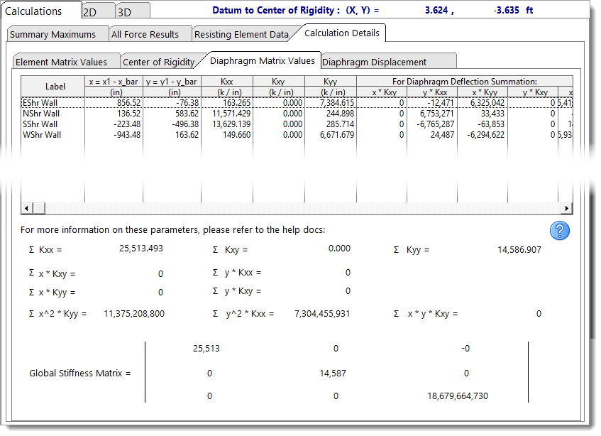601x436 pixels.
Task: Click the y * Kxx column header
Action: coord(432,92)
